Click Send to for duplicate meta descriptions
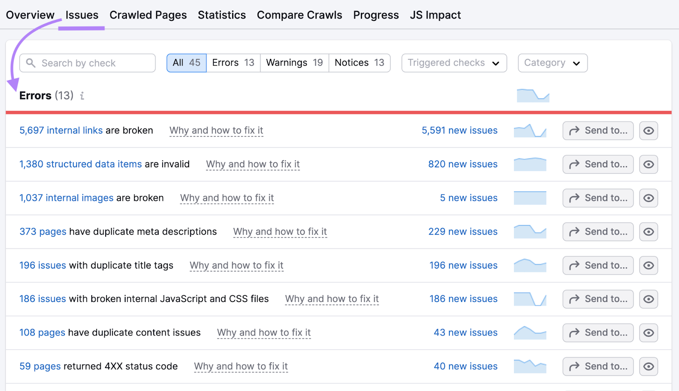The height and width of the screenshot is (391, 679). point(598,232)
